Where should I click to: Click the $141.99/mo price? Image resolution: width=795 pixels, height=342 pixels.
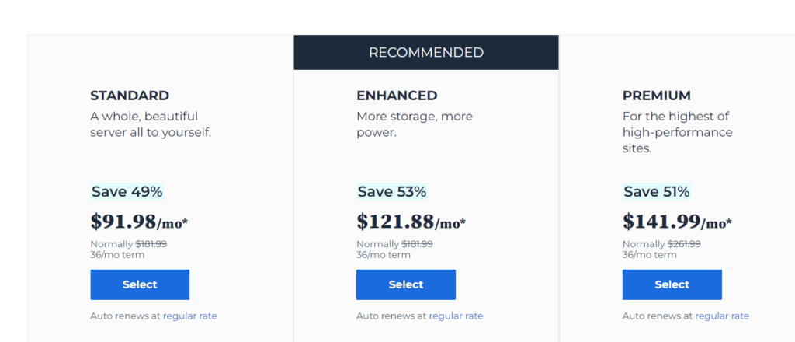coord(677,222)
